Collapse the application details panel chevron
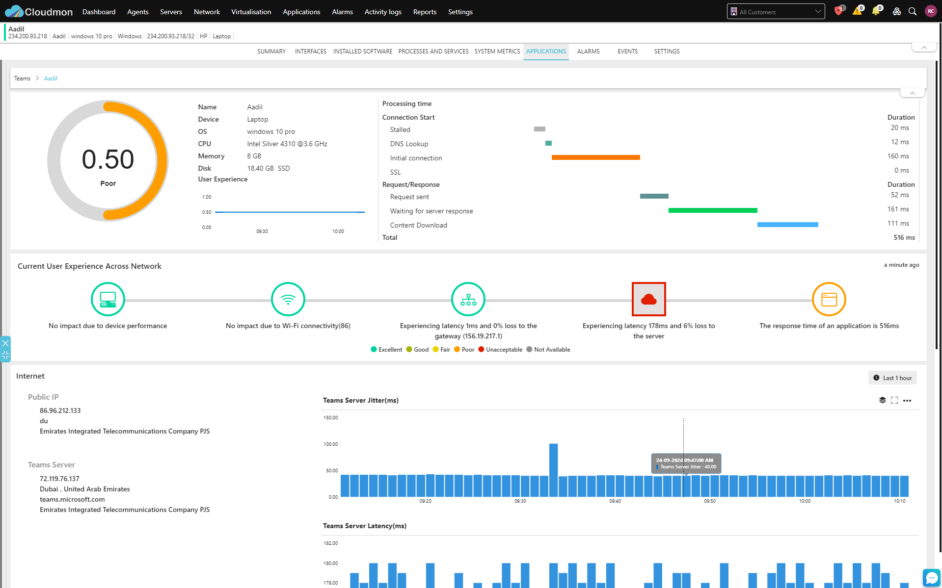 913,93
